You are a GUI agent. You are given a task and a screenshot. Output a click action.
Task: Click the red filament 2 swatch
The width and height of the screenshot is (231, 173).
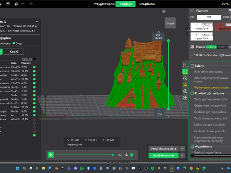(x=223, y=26)
